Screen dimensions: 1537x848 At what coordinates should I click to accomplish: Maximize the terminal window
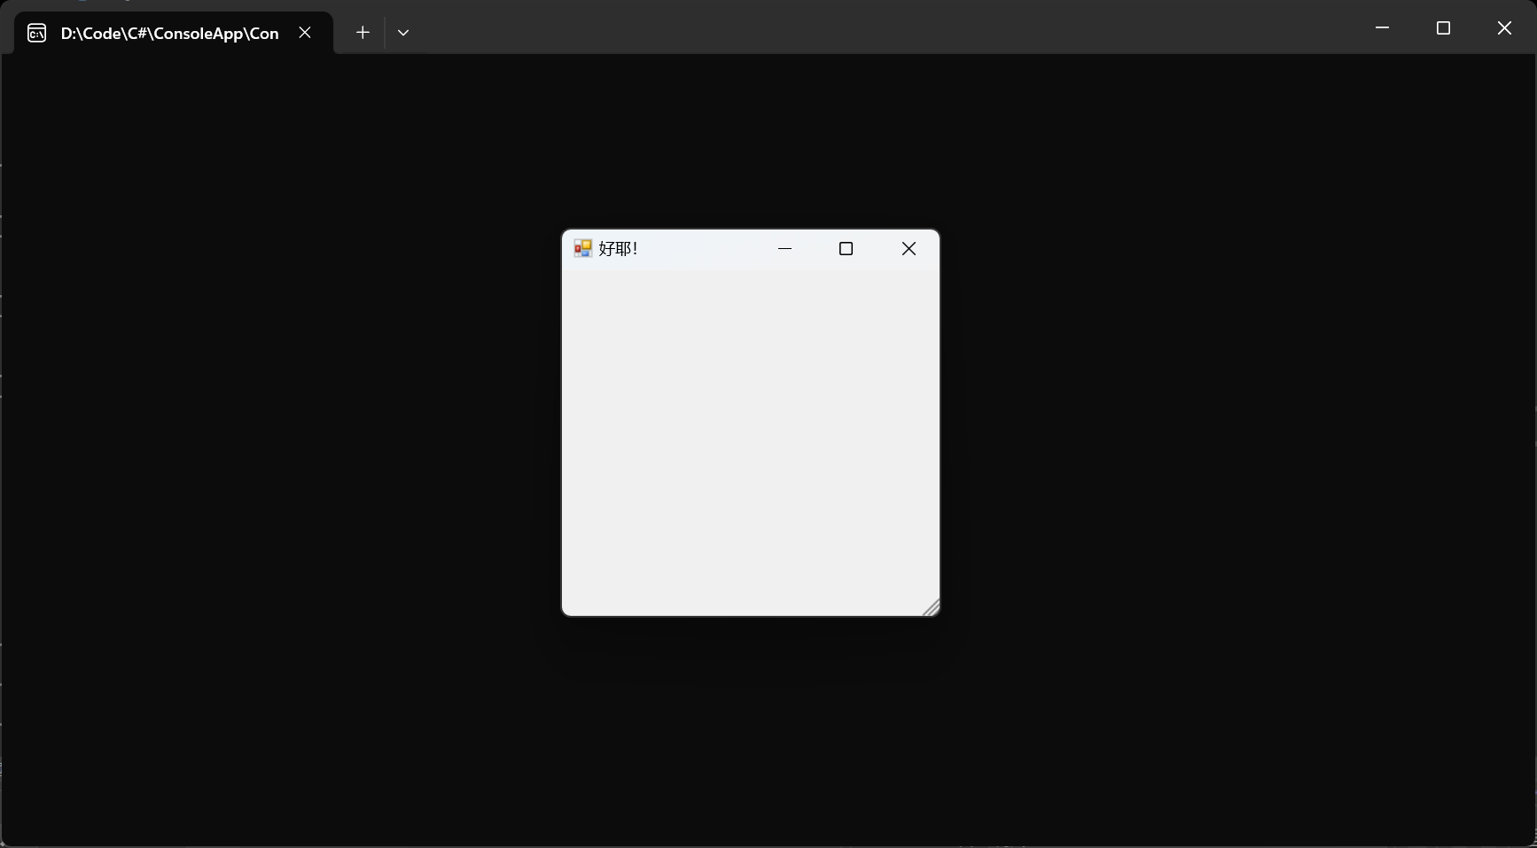[1443, 28]
